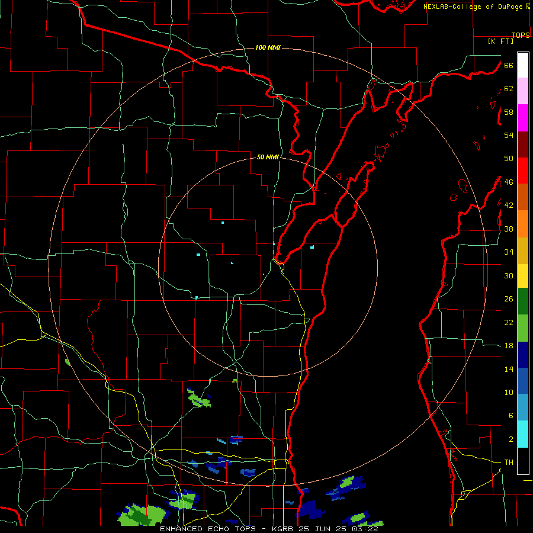Image resolution: width=533 pixels, height=533 pixels.
Task: Click the 50 legend scale number
Action: coord(509,159)
